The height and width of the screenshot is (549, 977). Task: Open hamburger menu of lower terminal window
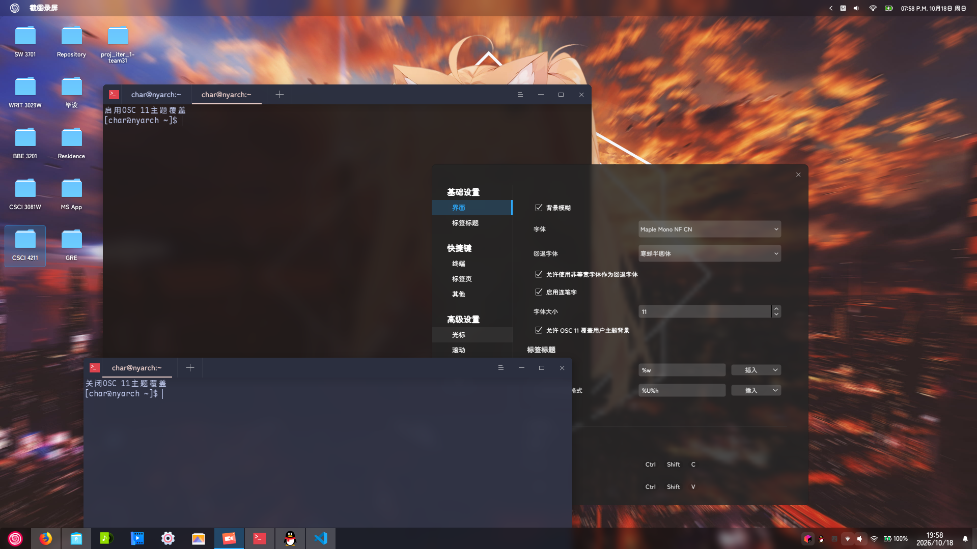500,368
